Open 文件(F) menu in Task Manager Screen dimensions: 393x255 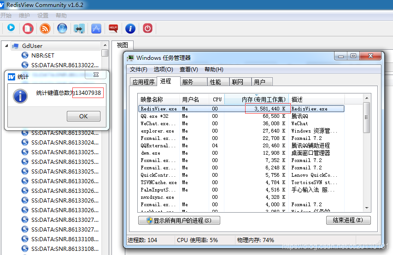click(138, 70)
